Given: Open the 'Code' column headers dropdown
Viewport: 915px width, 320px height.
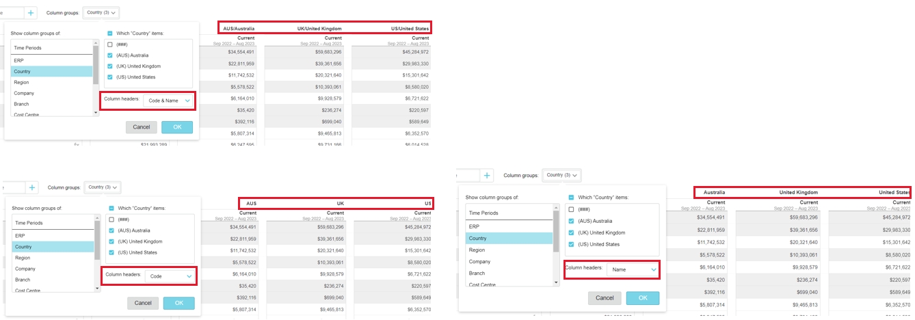Looking at the screenshot, I should pyautogui.click(x=170, y=276).
